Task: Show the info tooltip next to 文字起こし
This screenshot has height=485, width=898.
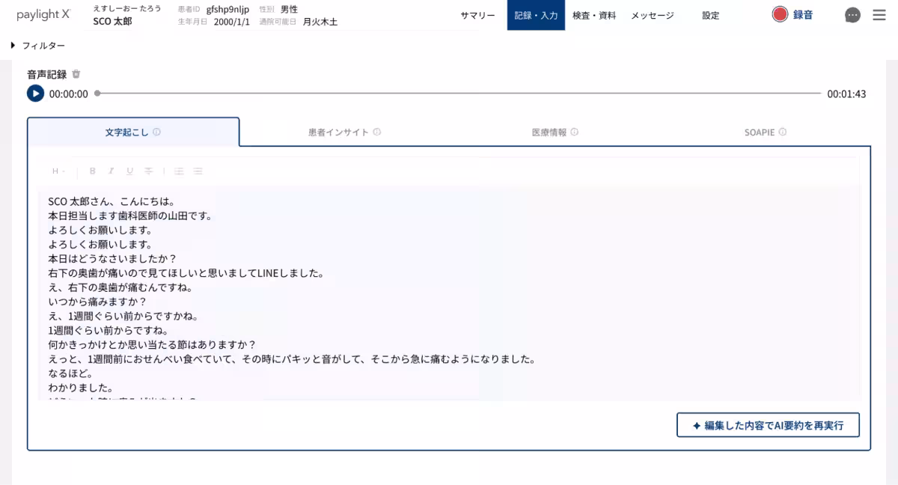Action: [156, 130]
